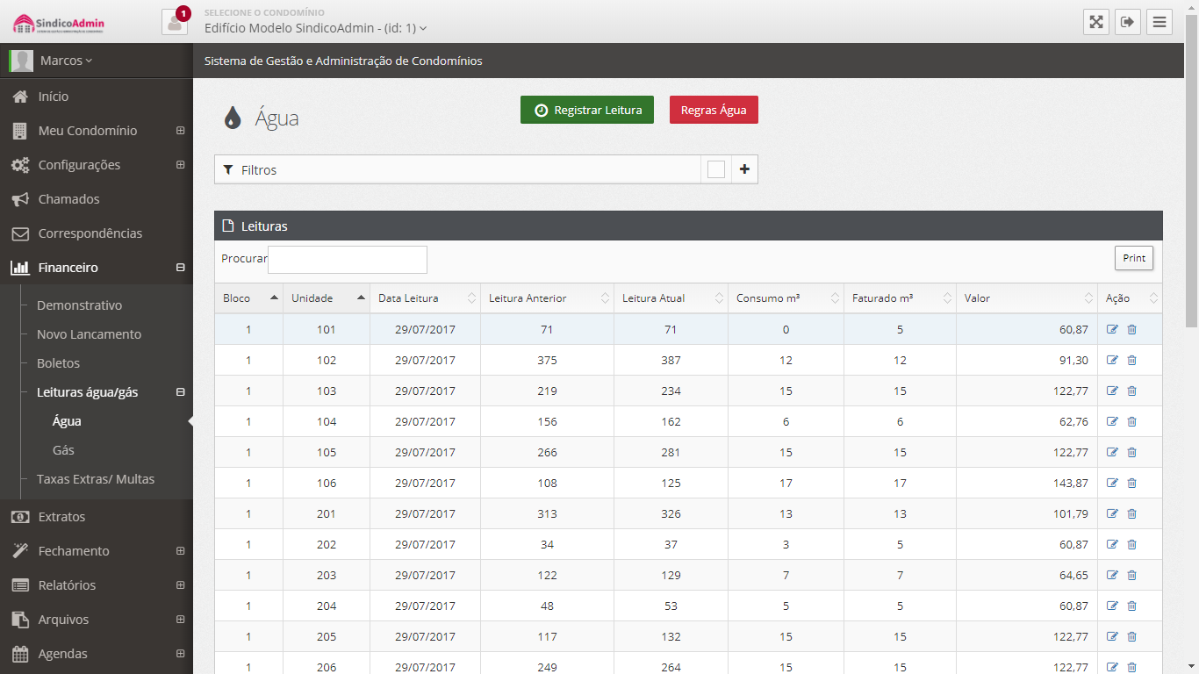Click the value 101,79 for unit 201
1199x674 pixels.
(x=1071, y=513)
